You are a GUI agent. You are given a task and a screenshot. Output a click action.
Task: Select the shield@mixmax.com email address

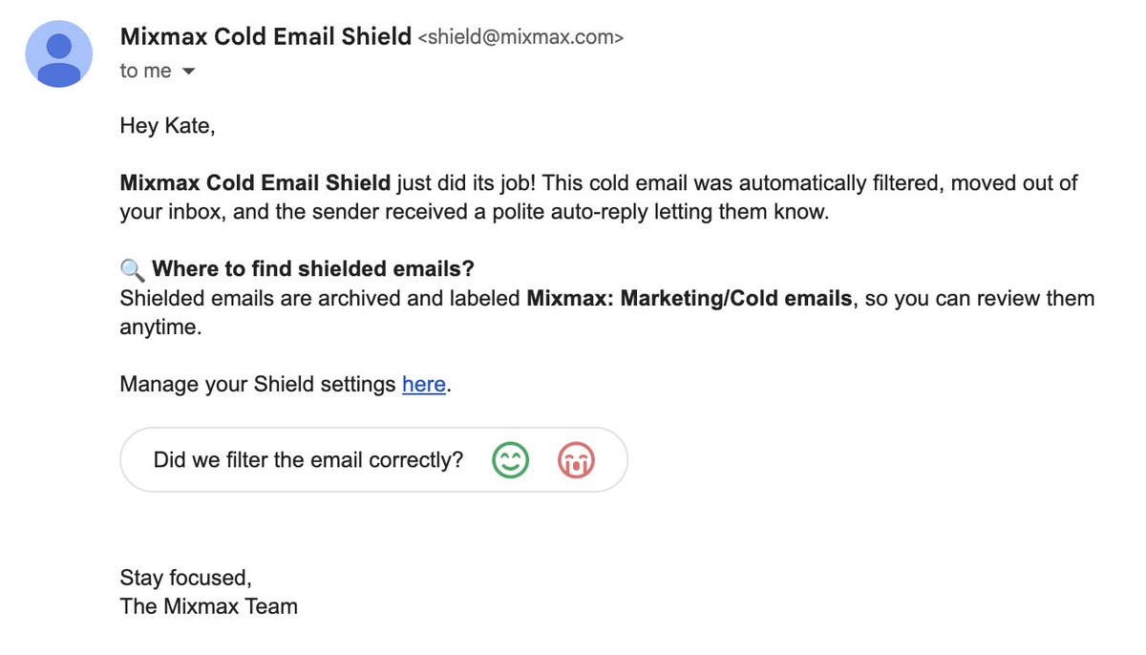coord(521,38)
